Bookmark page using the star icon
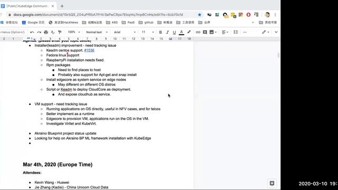Screen dimensions: 338x190 [200, 15]
